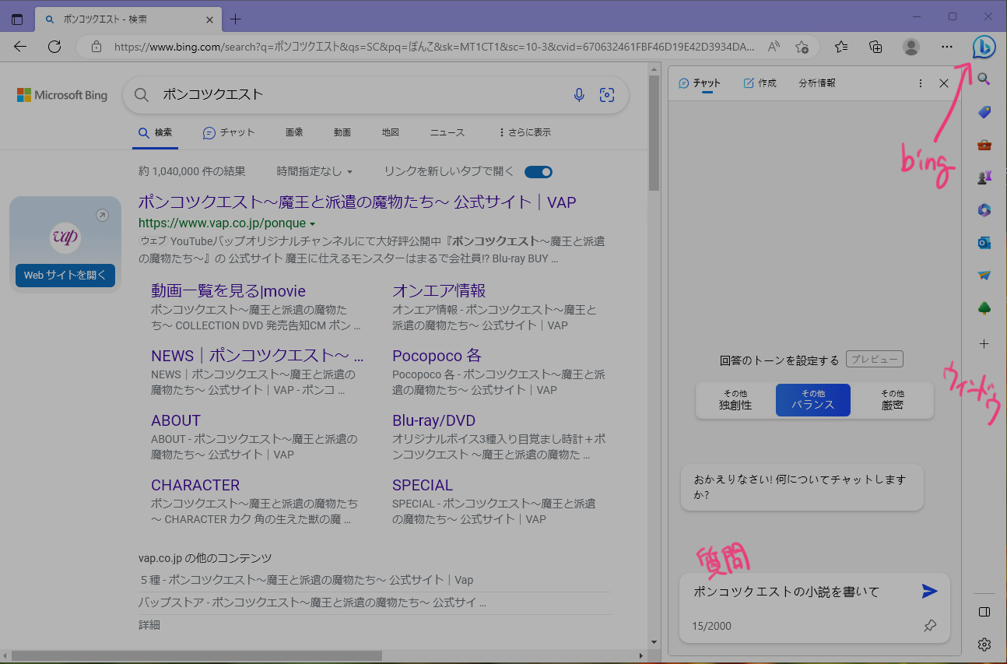Select 分析情報 tab in sidebar panel
The image size is (1007, 664).
pos(817,83)
